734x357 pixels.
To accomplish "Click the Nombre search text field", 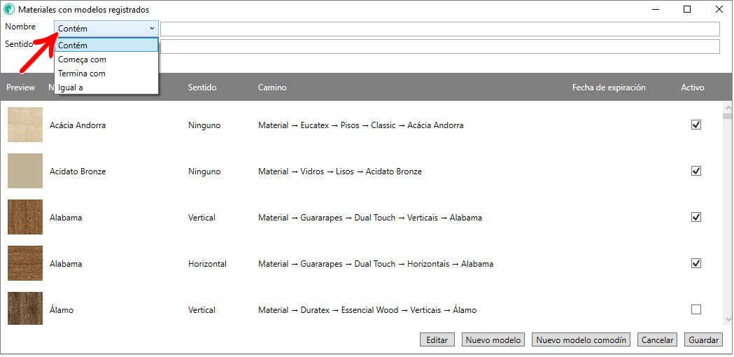I will coord(439,29).
